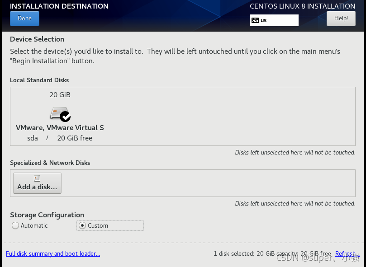Click the checkmark badge on the sda disk
The height and width of the screenshot is (267, 366).
point(65,117)
